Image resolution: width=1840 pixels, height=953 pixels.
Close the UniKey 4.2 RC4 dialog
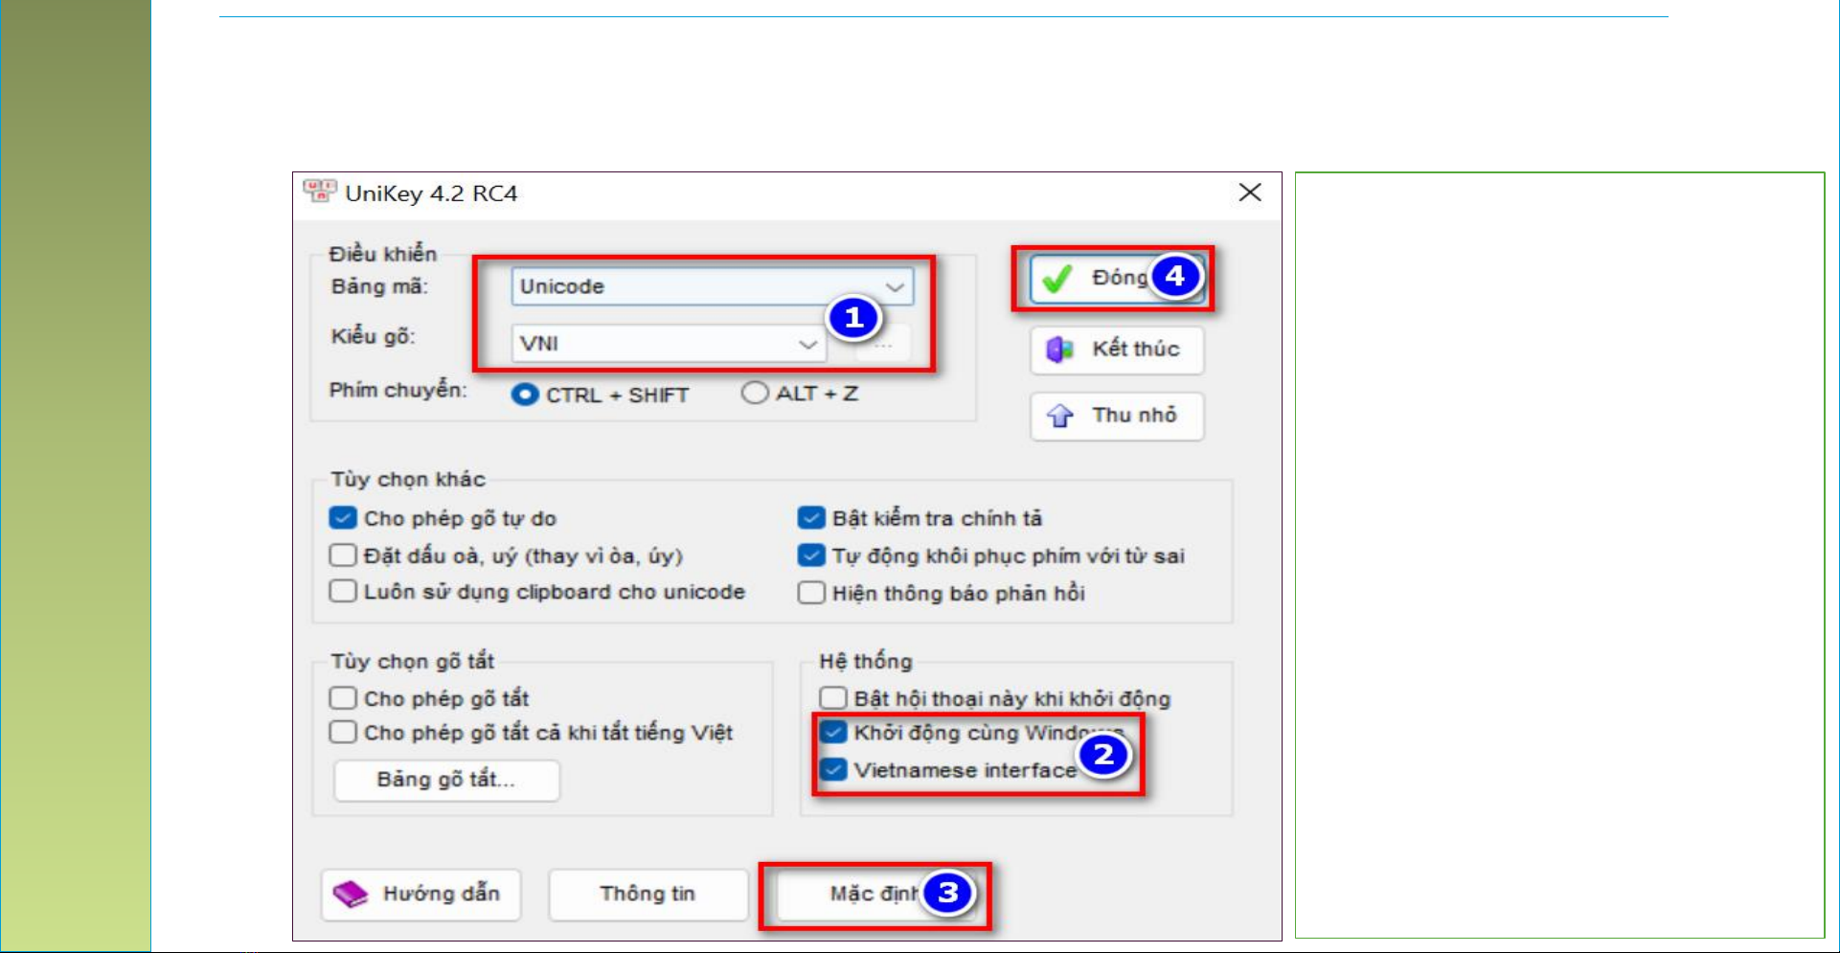click(x=1250, y=193)
